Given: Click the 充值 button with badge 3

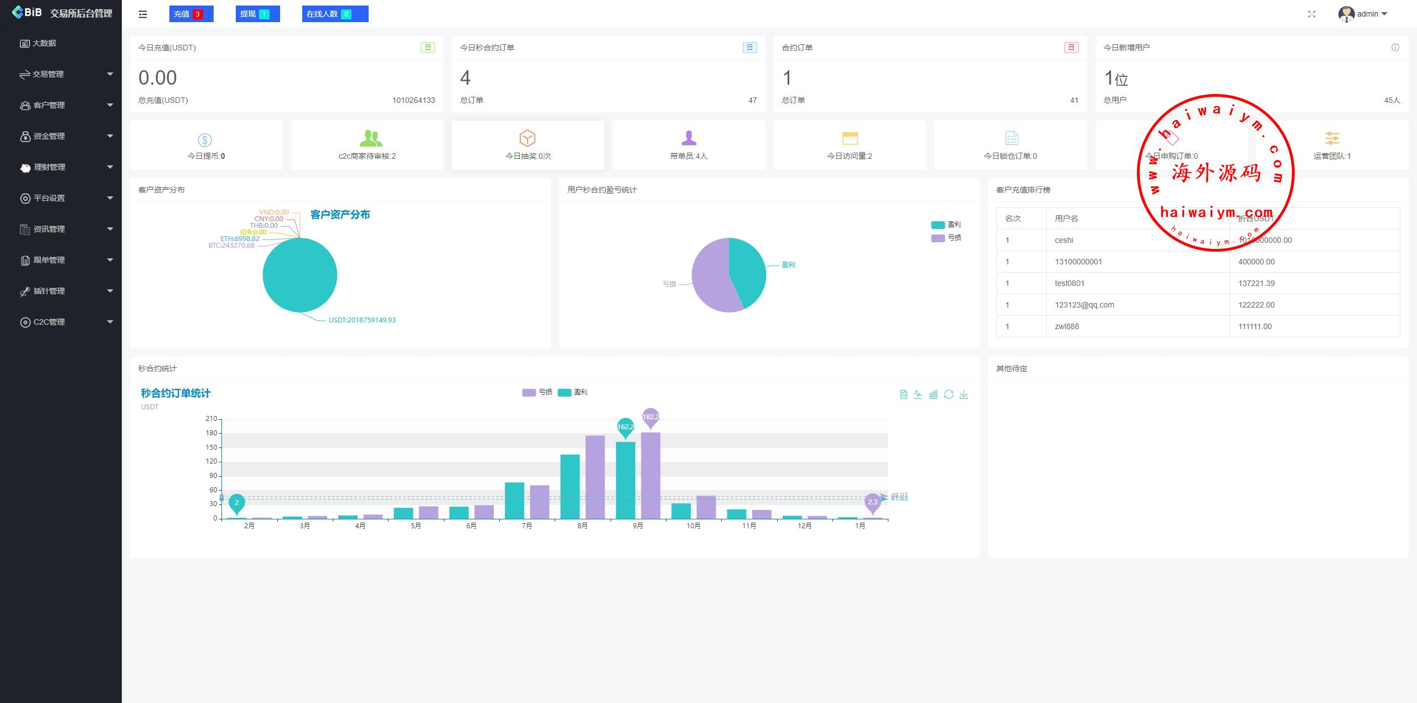Looking at the screenshot, I should pyautogui.click(x=191, y=14).
